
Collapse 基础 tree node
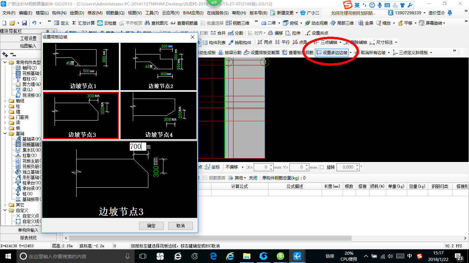5,134
